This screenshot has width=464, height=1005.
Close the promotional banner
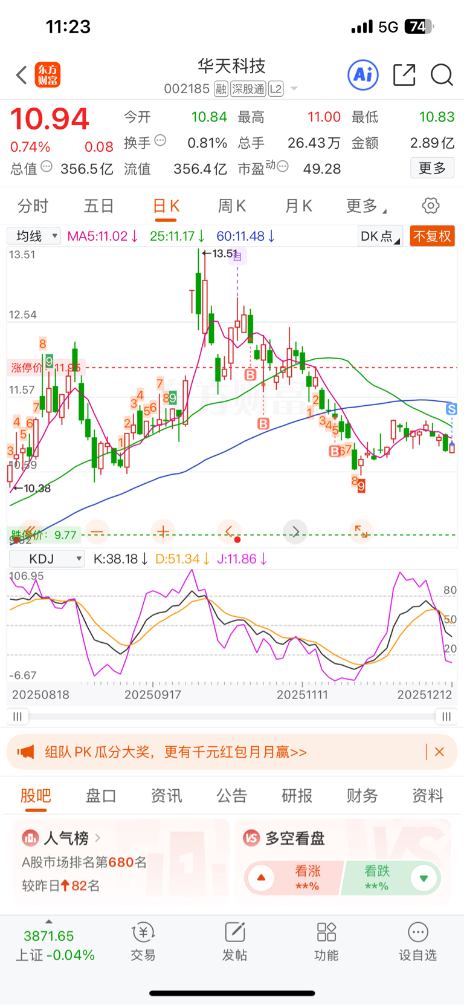pos(439,752)
